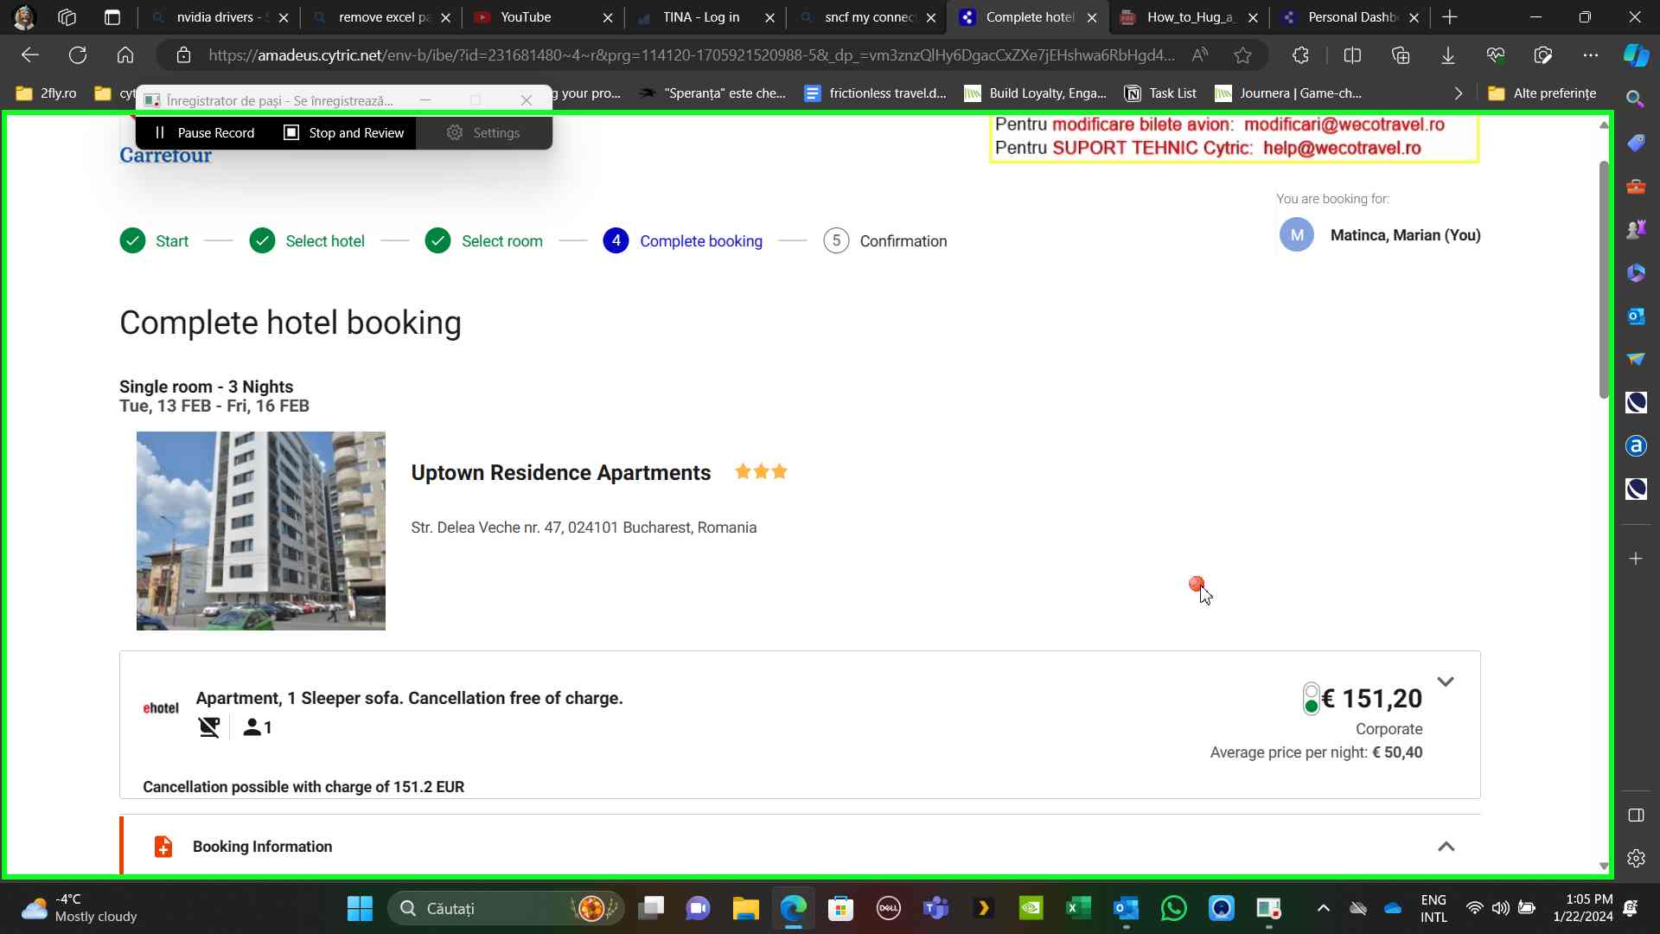Screen dimensions: 1660x934
Task: Show more bookmarks overflow chevron
Action: 1459,93
